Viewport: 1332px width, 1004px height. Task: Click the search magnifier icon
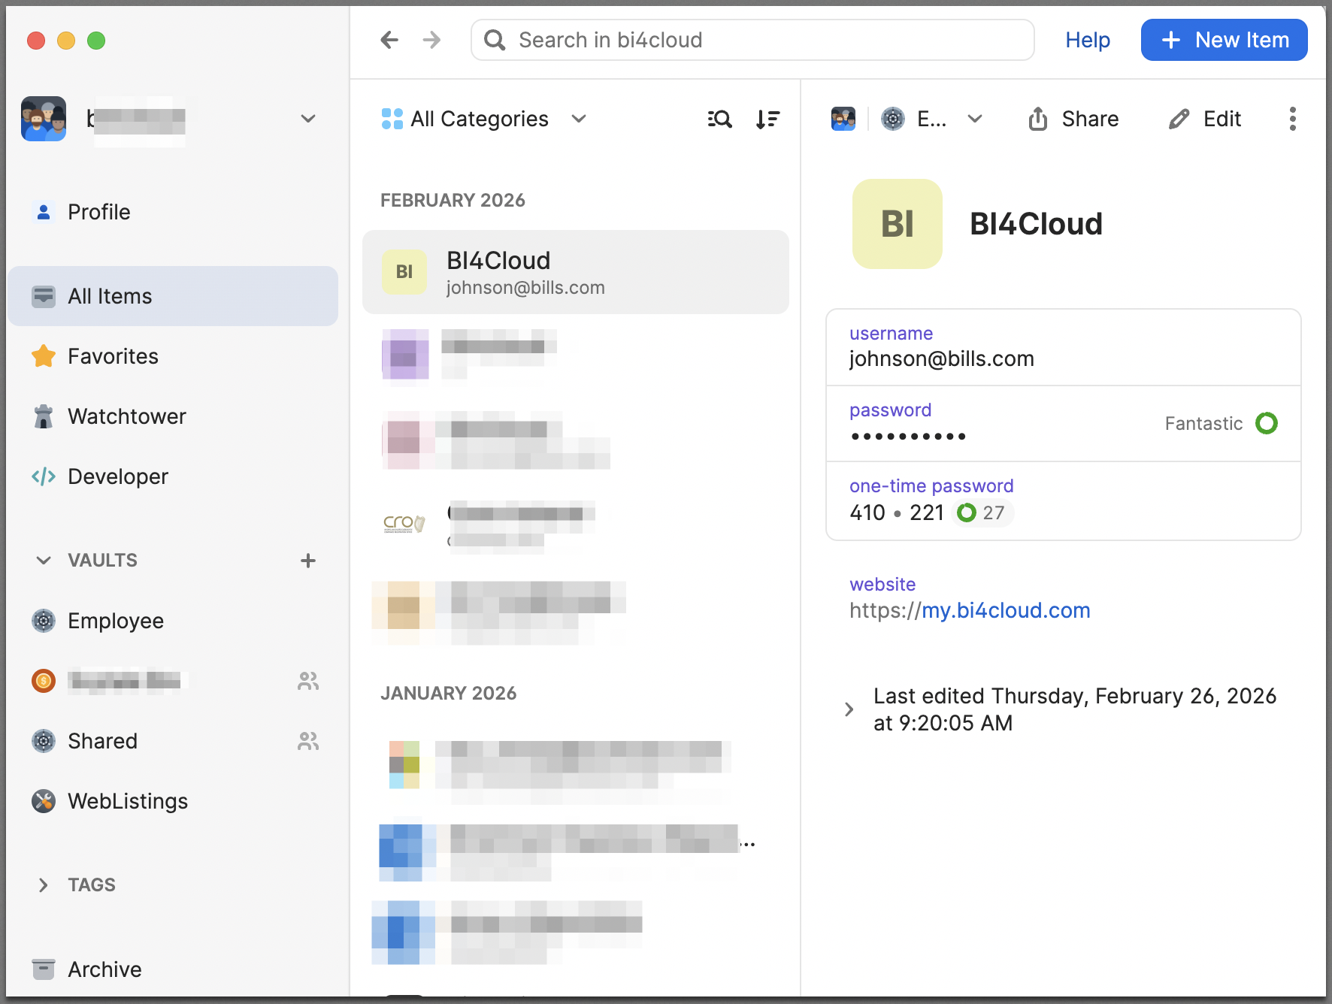[495, 40]
